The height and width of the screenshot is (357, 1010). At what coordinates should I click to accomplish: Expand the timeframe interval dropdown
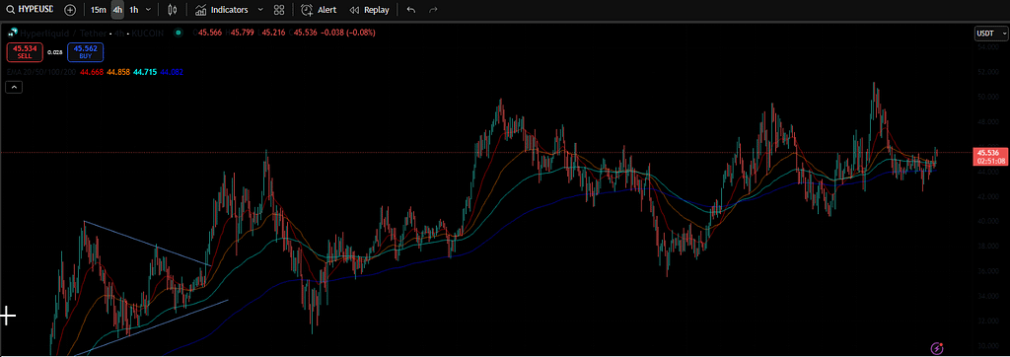pos(149,10)
